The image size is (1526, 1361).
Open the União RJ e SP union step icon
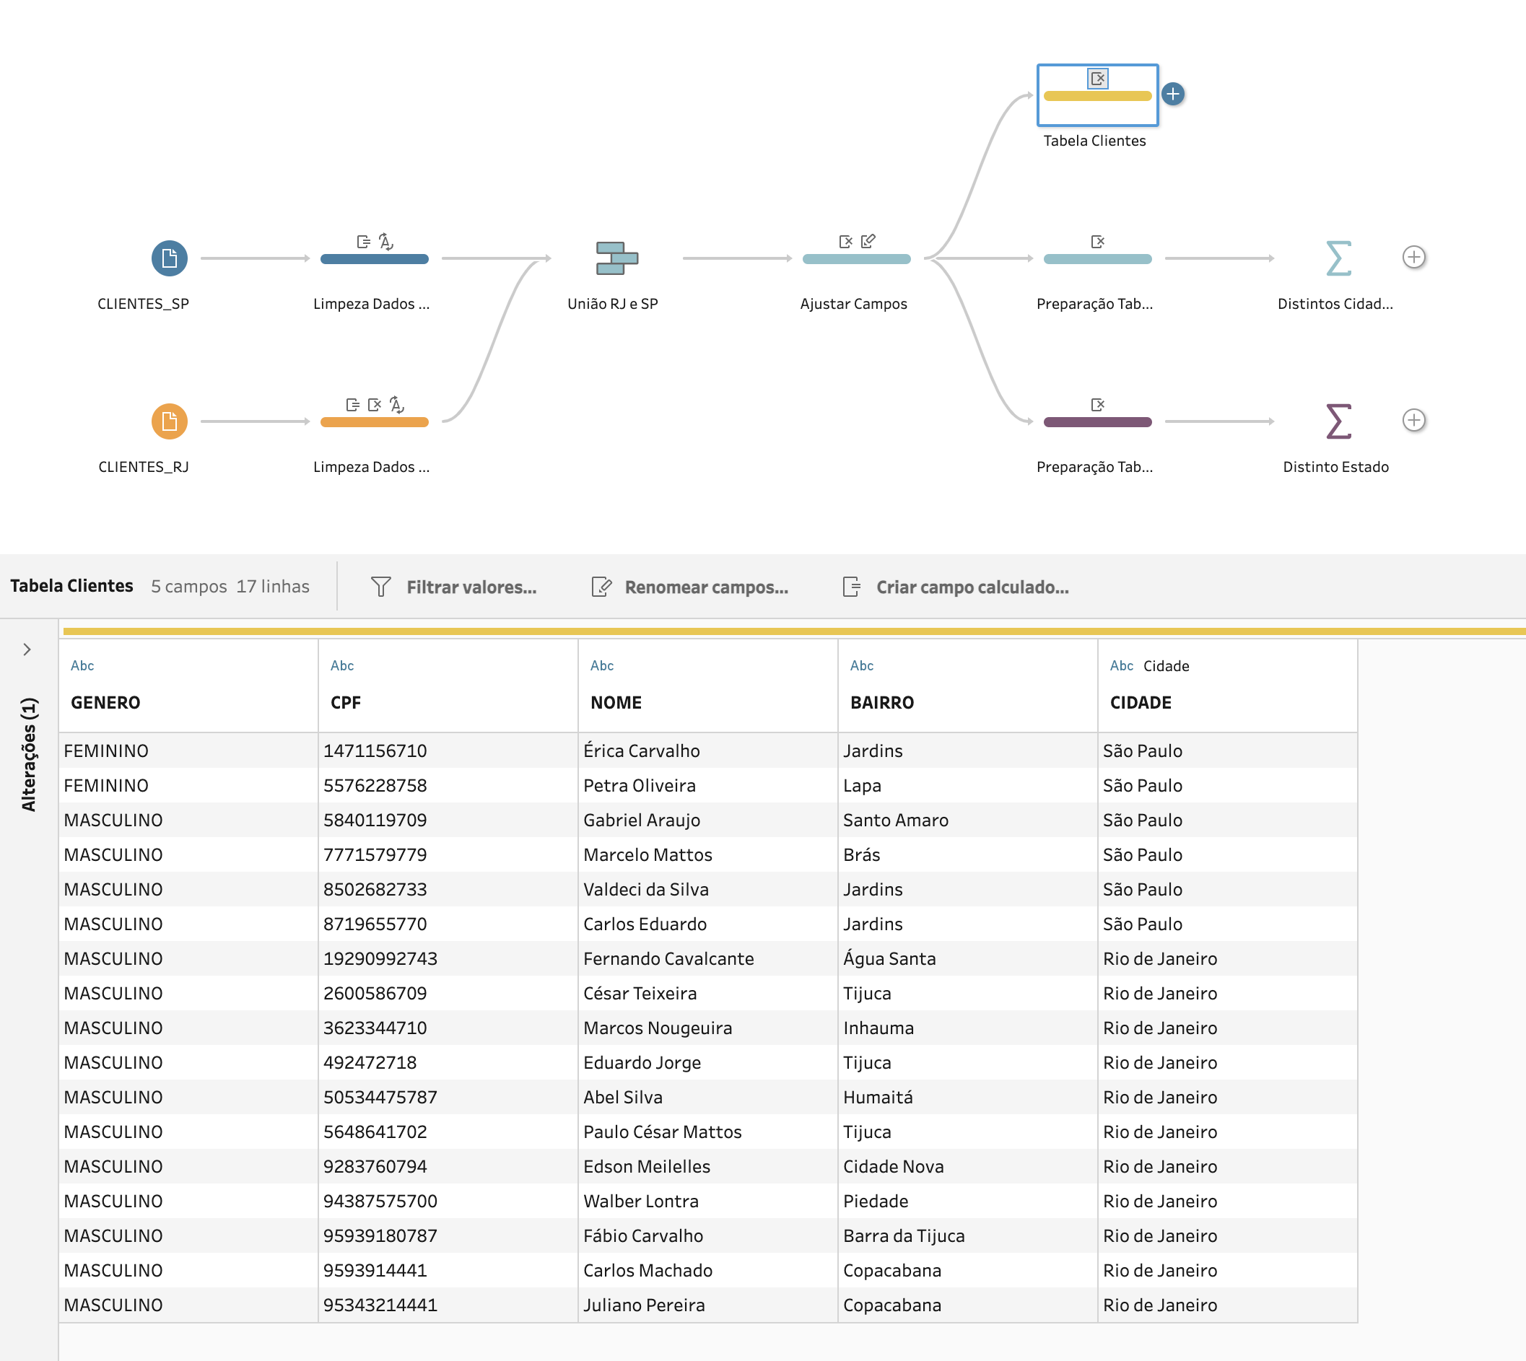[617, 260]
